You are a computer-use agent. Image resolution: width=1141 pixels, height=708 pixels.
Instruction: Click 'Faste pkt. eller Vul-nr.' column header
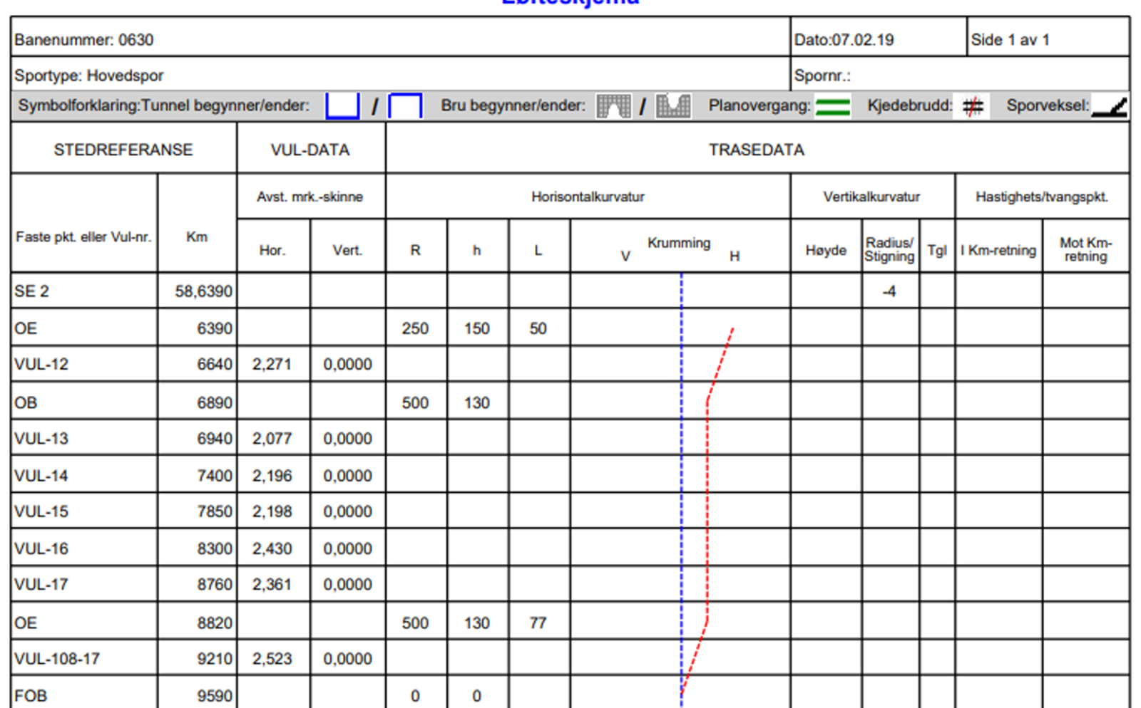pyautogui.click(x=83, y=237)
